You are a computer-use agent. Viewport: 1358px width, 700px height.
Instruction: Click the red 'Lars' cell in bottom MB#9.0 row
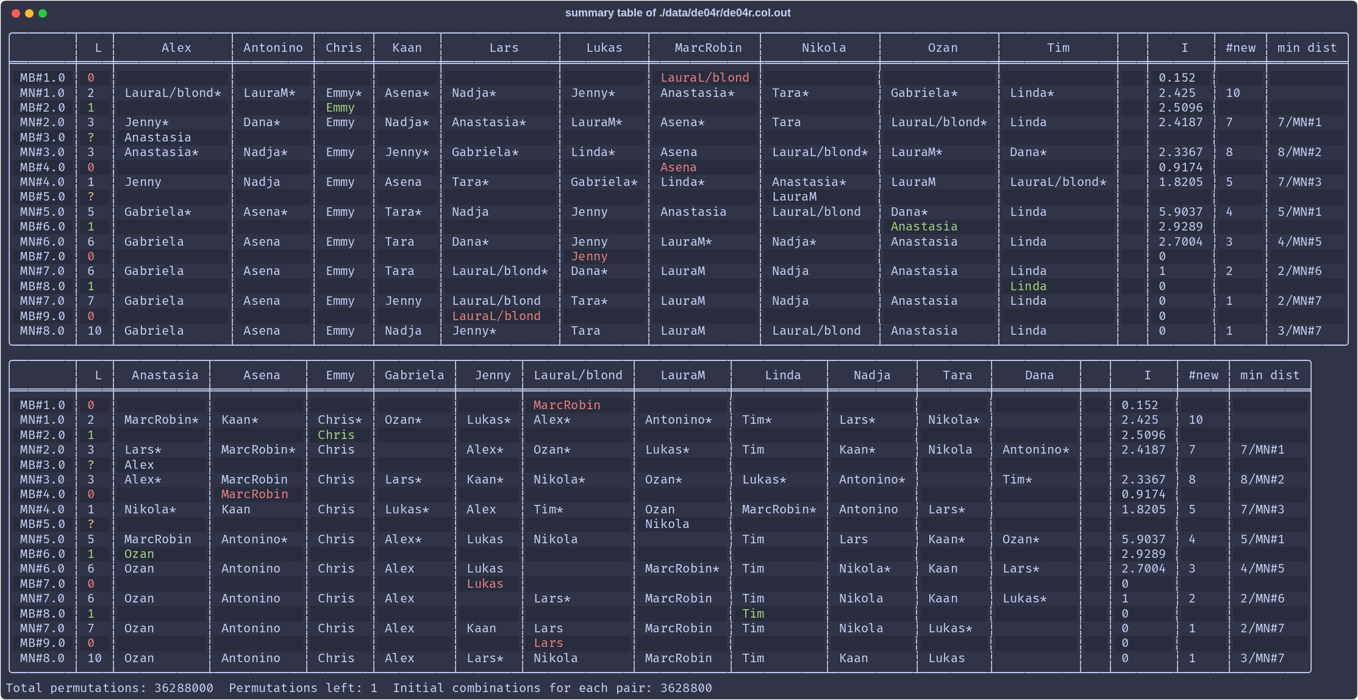(548, 643)
